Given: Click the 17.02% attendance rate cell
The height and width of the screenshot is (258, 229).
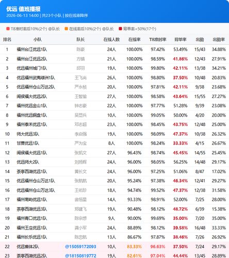Looking at the screenshot, I should (x=219, y=171).
